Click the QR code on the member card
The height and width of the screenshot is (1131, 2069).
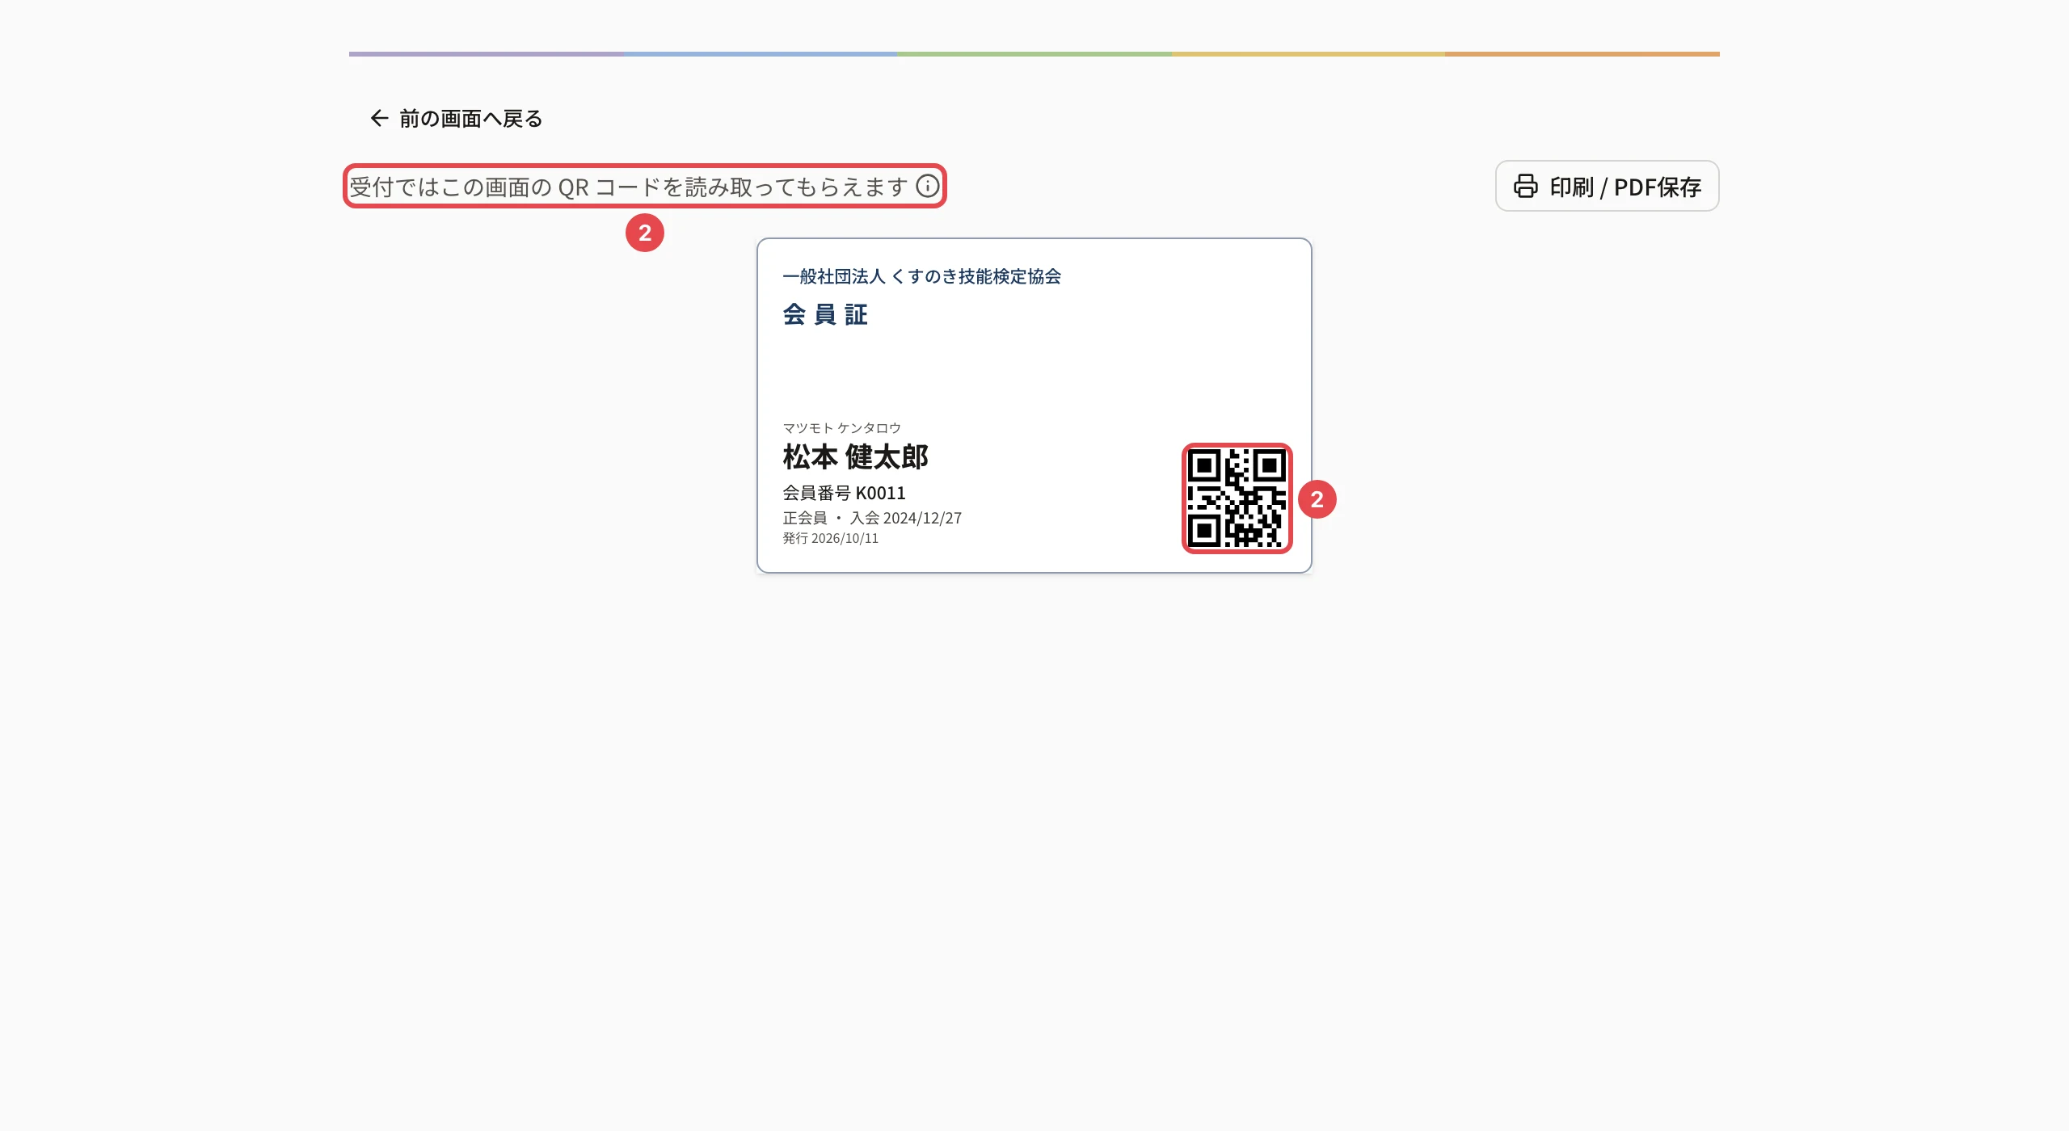[x=1237, y=498]
